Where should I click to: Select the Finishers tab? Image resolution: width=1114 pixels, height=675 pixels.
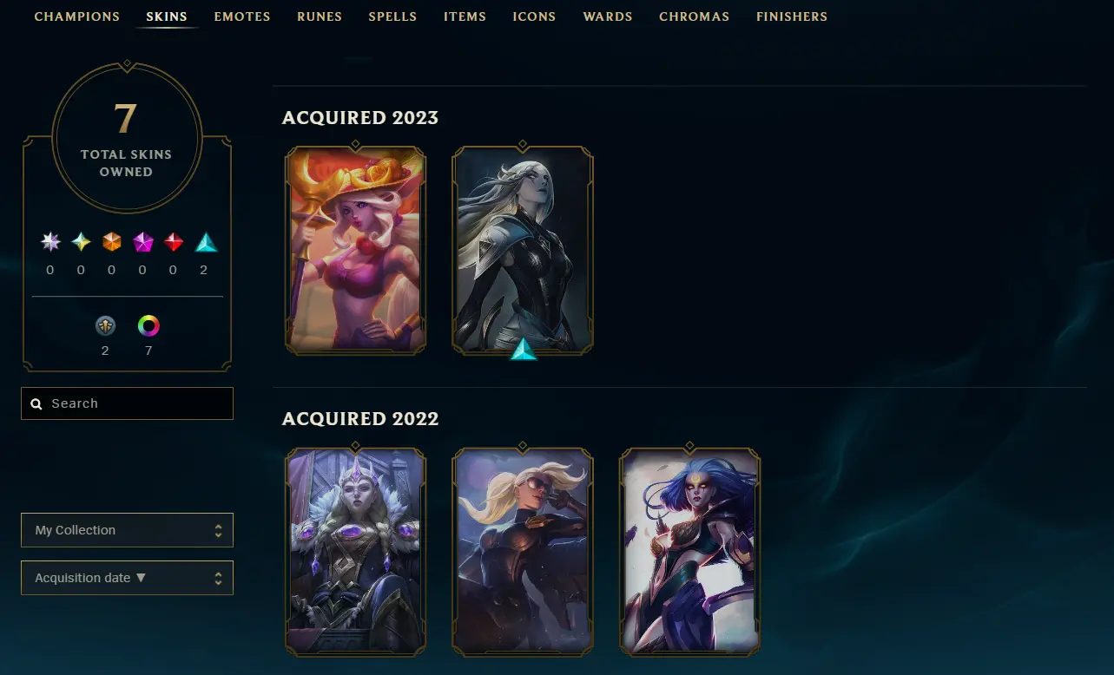(x=792, y=16)
